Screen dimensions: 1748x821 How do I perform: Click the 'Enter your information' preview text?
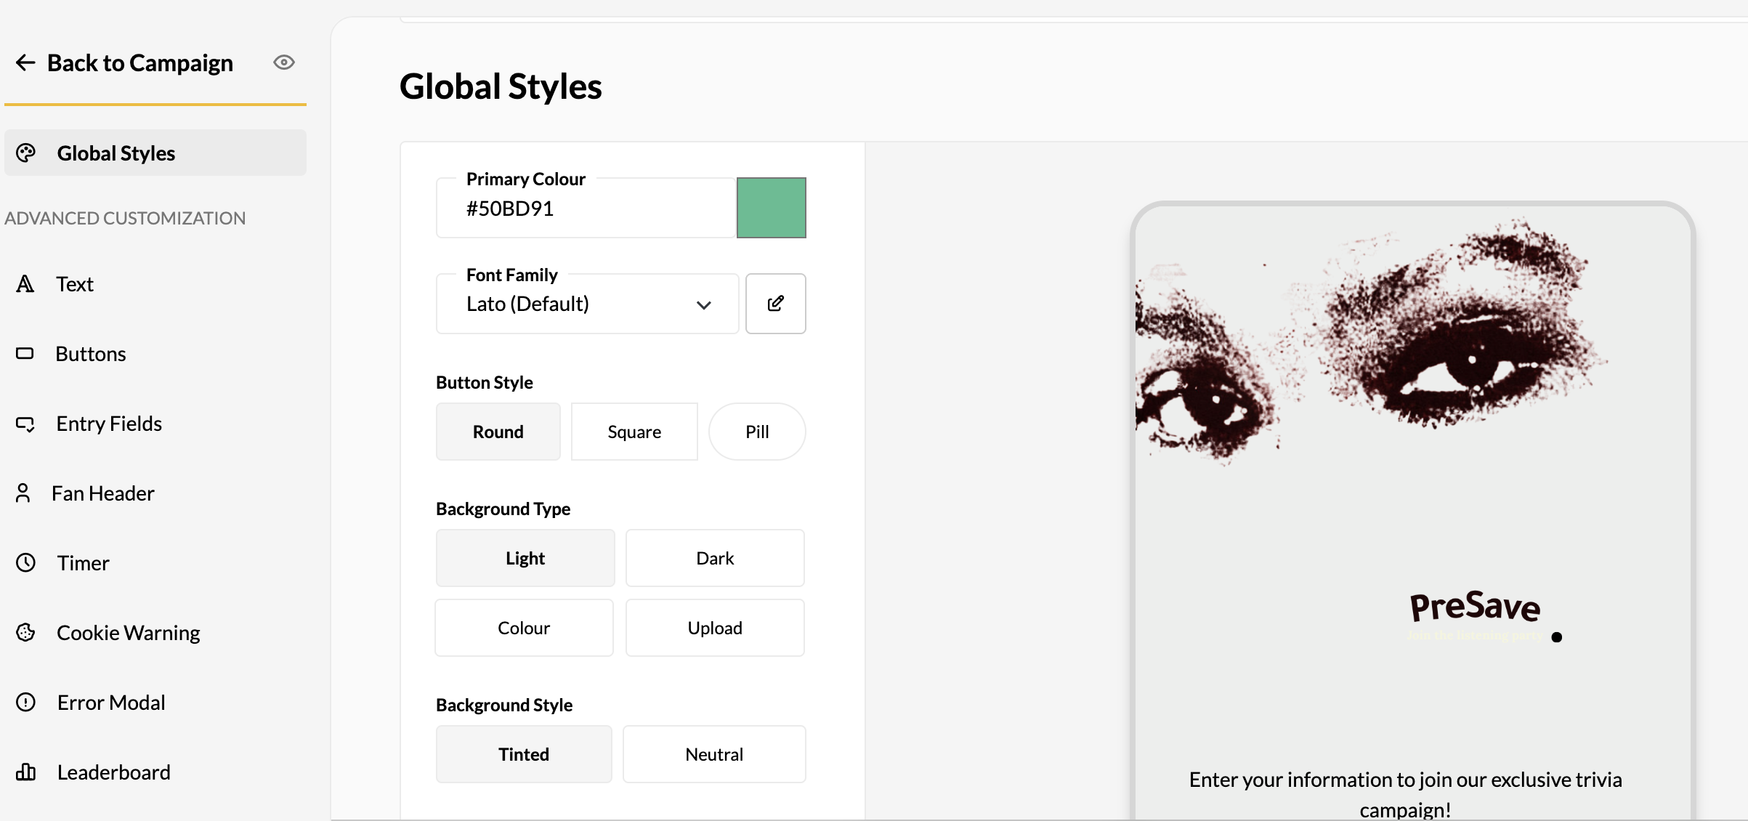coord(1405,794)
